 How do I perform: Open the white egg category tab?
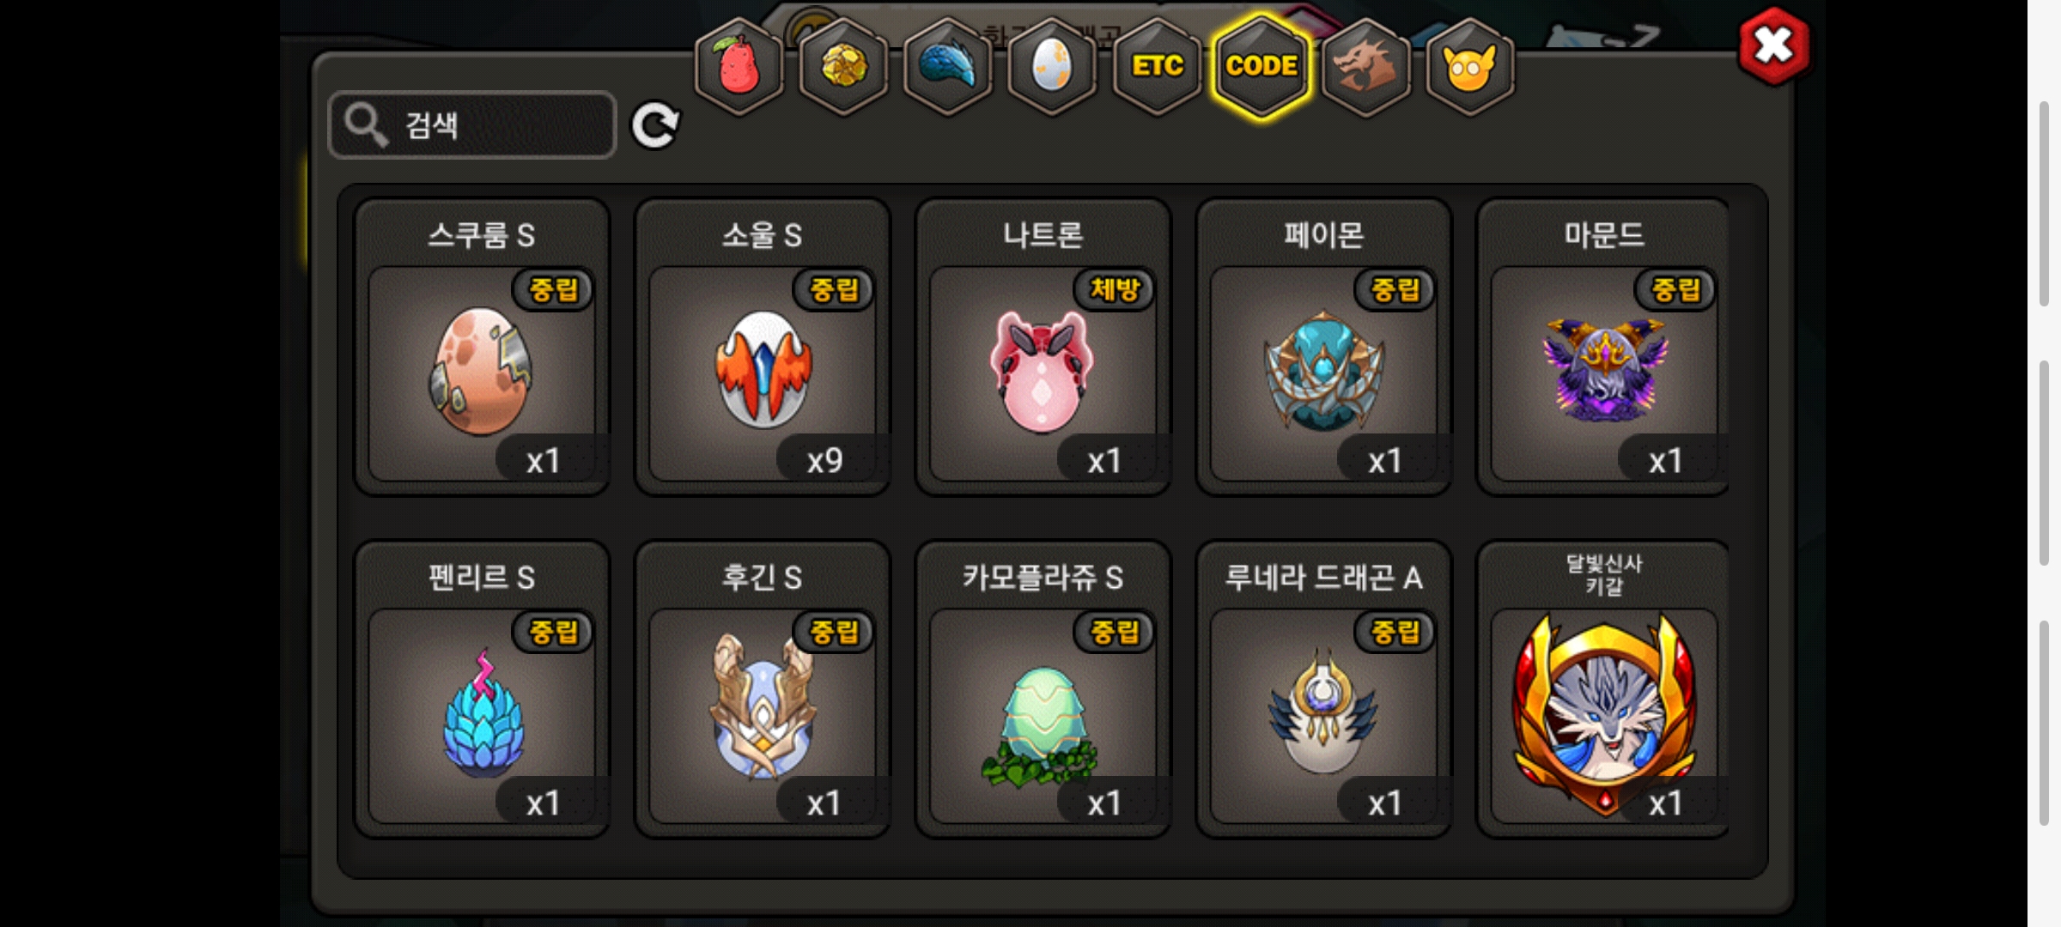(x=1053, y=66)
